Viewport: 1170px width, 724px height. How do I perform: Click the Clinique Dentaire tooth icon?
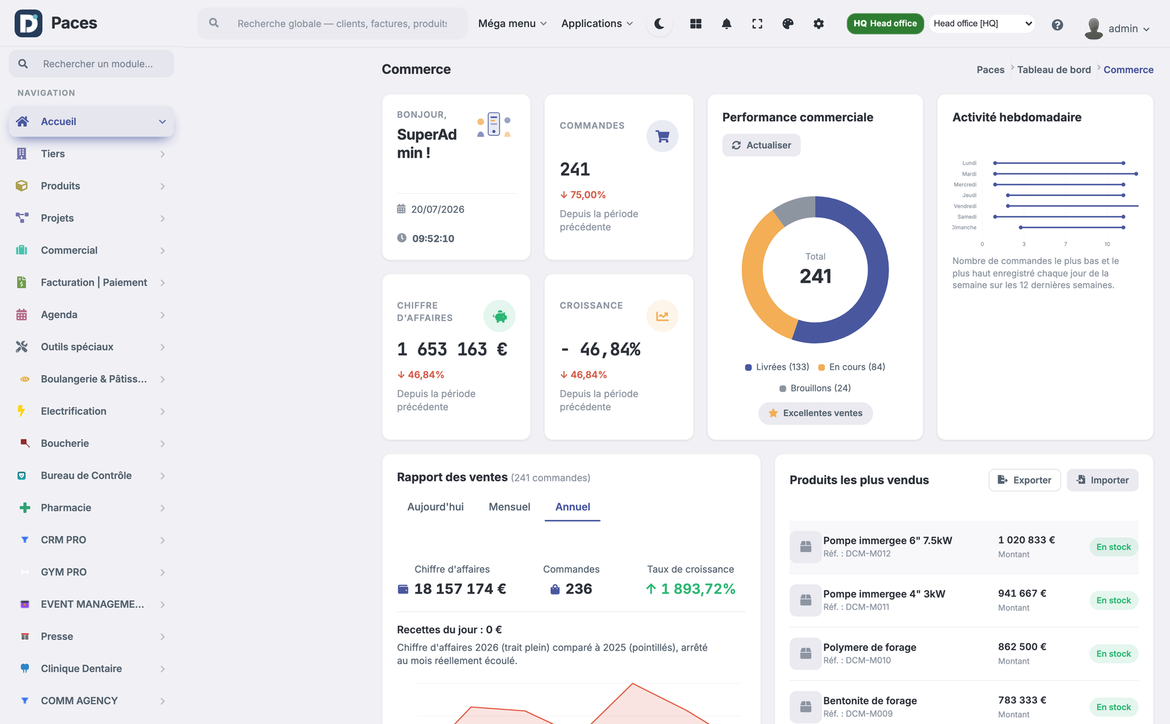25,668
